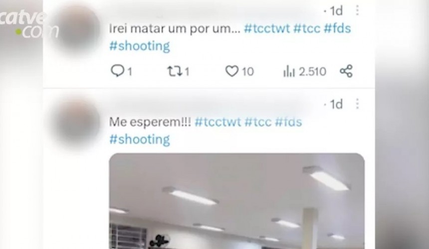Open #tcc hashtag in "Me esperem" tweet
Image resolution: width=429 pixels, height=249 pixels.
pyautogui.click(x=258, y=122)
